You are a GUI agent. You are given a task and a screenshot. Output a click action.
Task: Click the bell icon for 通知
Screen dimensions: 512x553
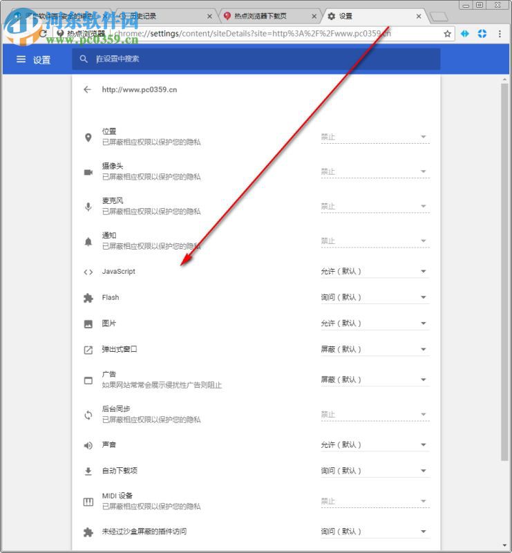[88, 241]
